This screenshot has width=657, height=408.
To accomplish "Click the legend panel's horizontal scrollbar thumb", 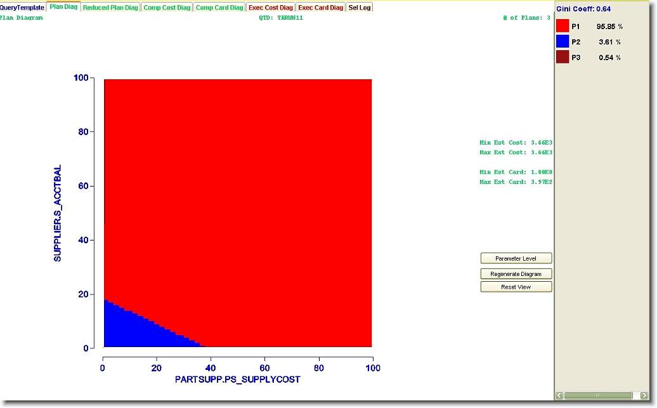I will point(596,395).
